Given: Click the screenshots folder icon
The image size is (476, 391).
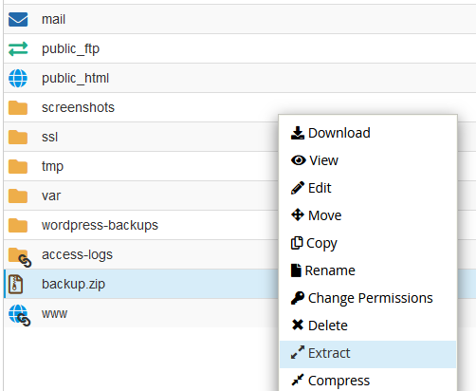Looking at the screenshot, I should [18, 108].
